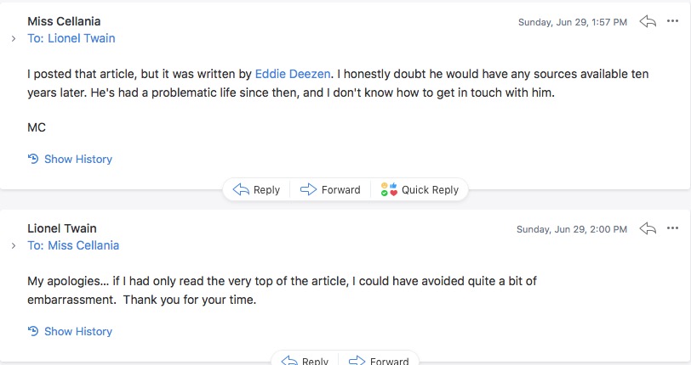Expand recipients of Miss Cellania's message
The height and width of the screenshot is (365, 691).
(x=14, y=39)
